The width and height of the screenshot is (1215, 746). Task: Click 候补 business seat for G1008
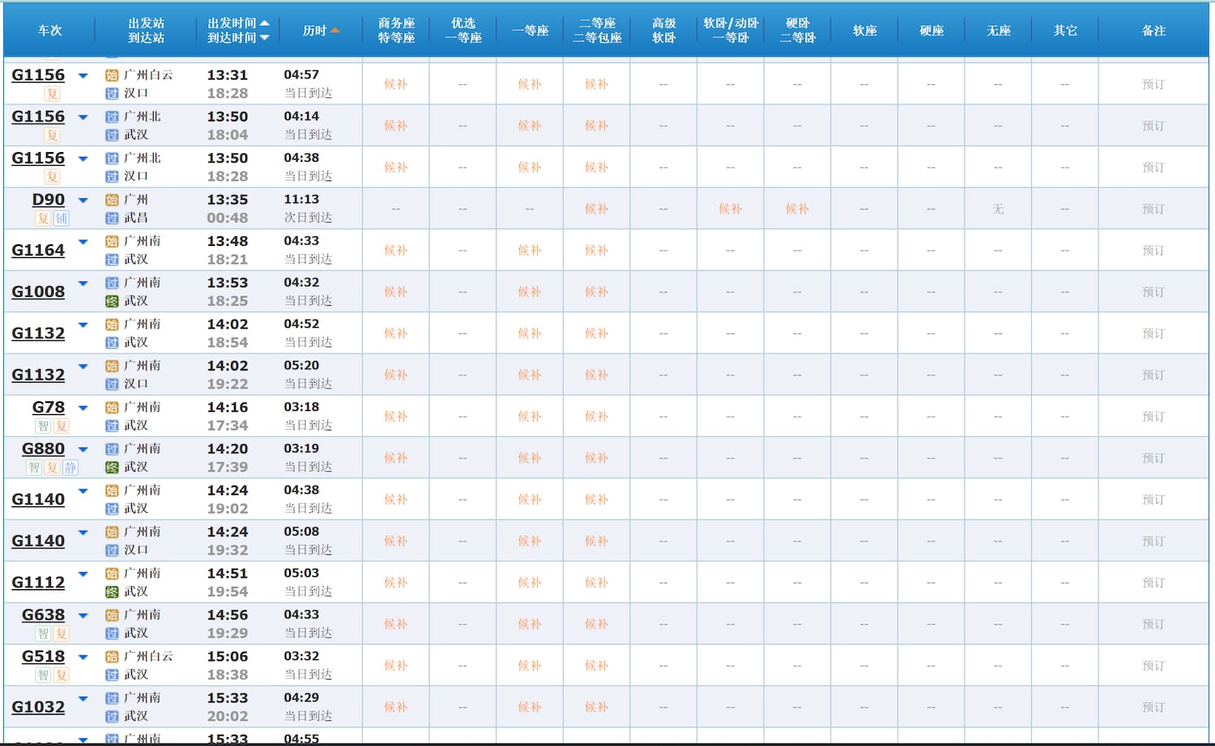coord(396,292)
